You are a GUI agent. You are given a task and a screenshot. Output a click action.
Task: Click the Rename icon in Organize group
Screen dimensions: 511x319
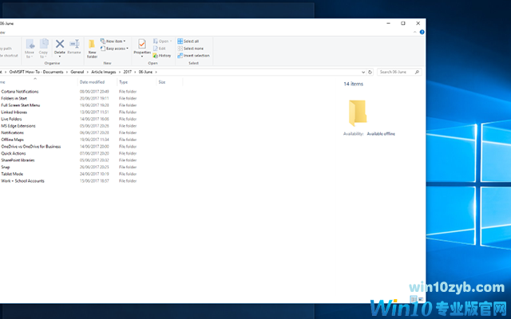coord(74,46)
